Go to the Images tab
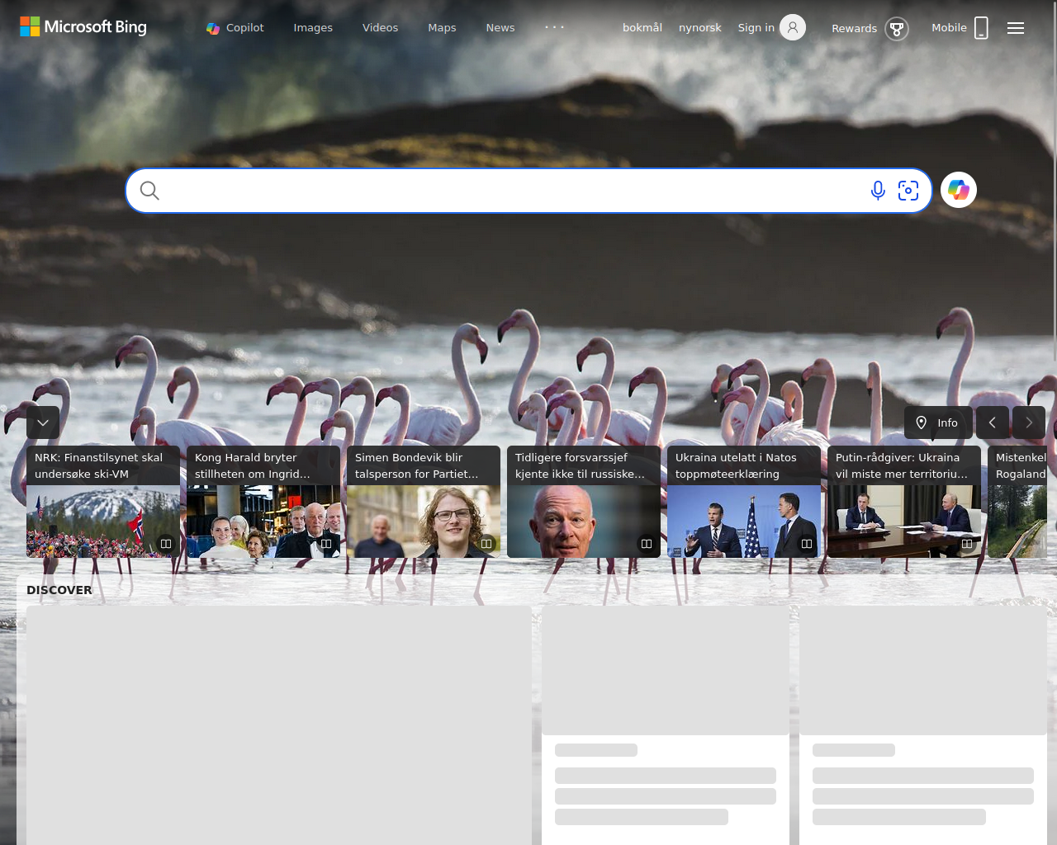The height and width of the screenshot is (845, 1057). tap(313, 28)
